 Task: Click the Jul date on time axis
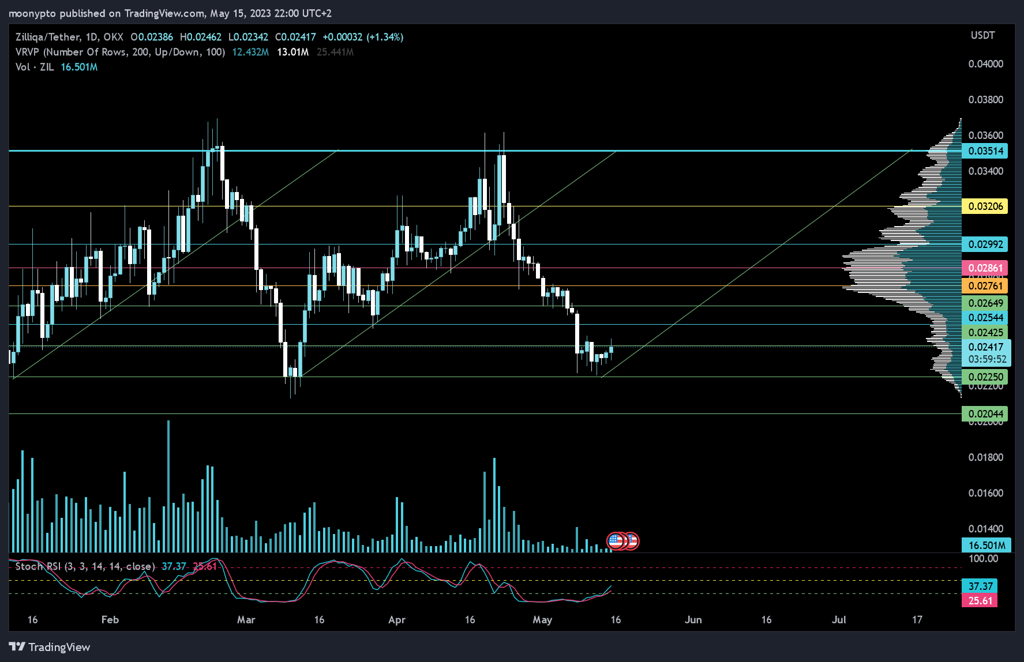click(838, 620)
